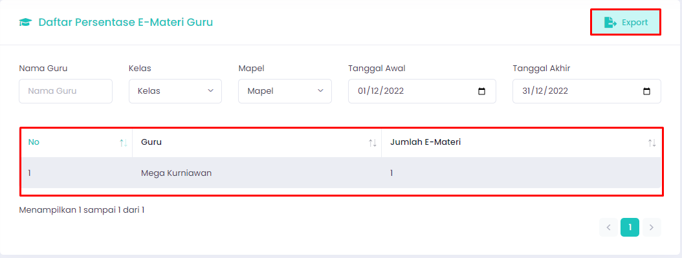Open the Tanggal Akhir calendar picker icon
The width and height of the screenshot is (682, 258).
646,91
